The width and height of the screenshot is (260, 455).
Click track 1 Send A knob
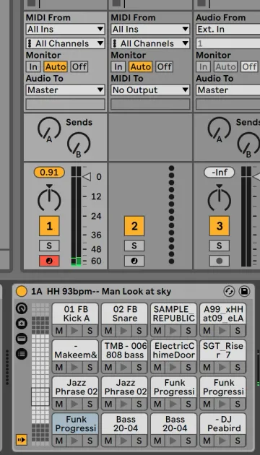[x=49, y=129]
